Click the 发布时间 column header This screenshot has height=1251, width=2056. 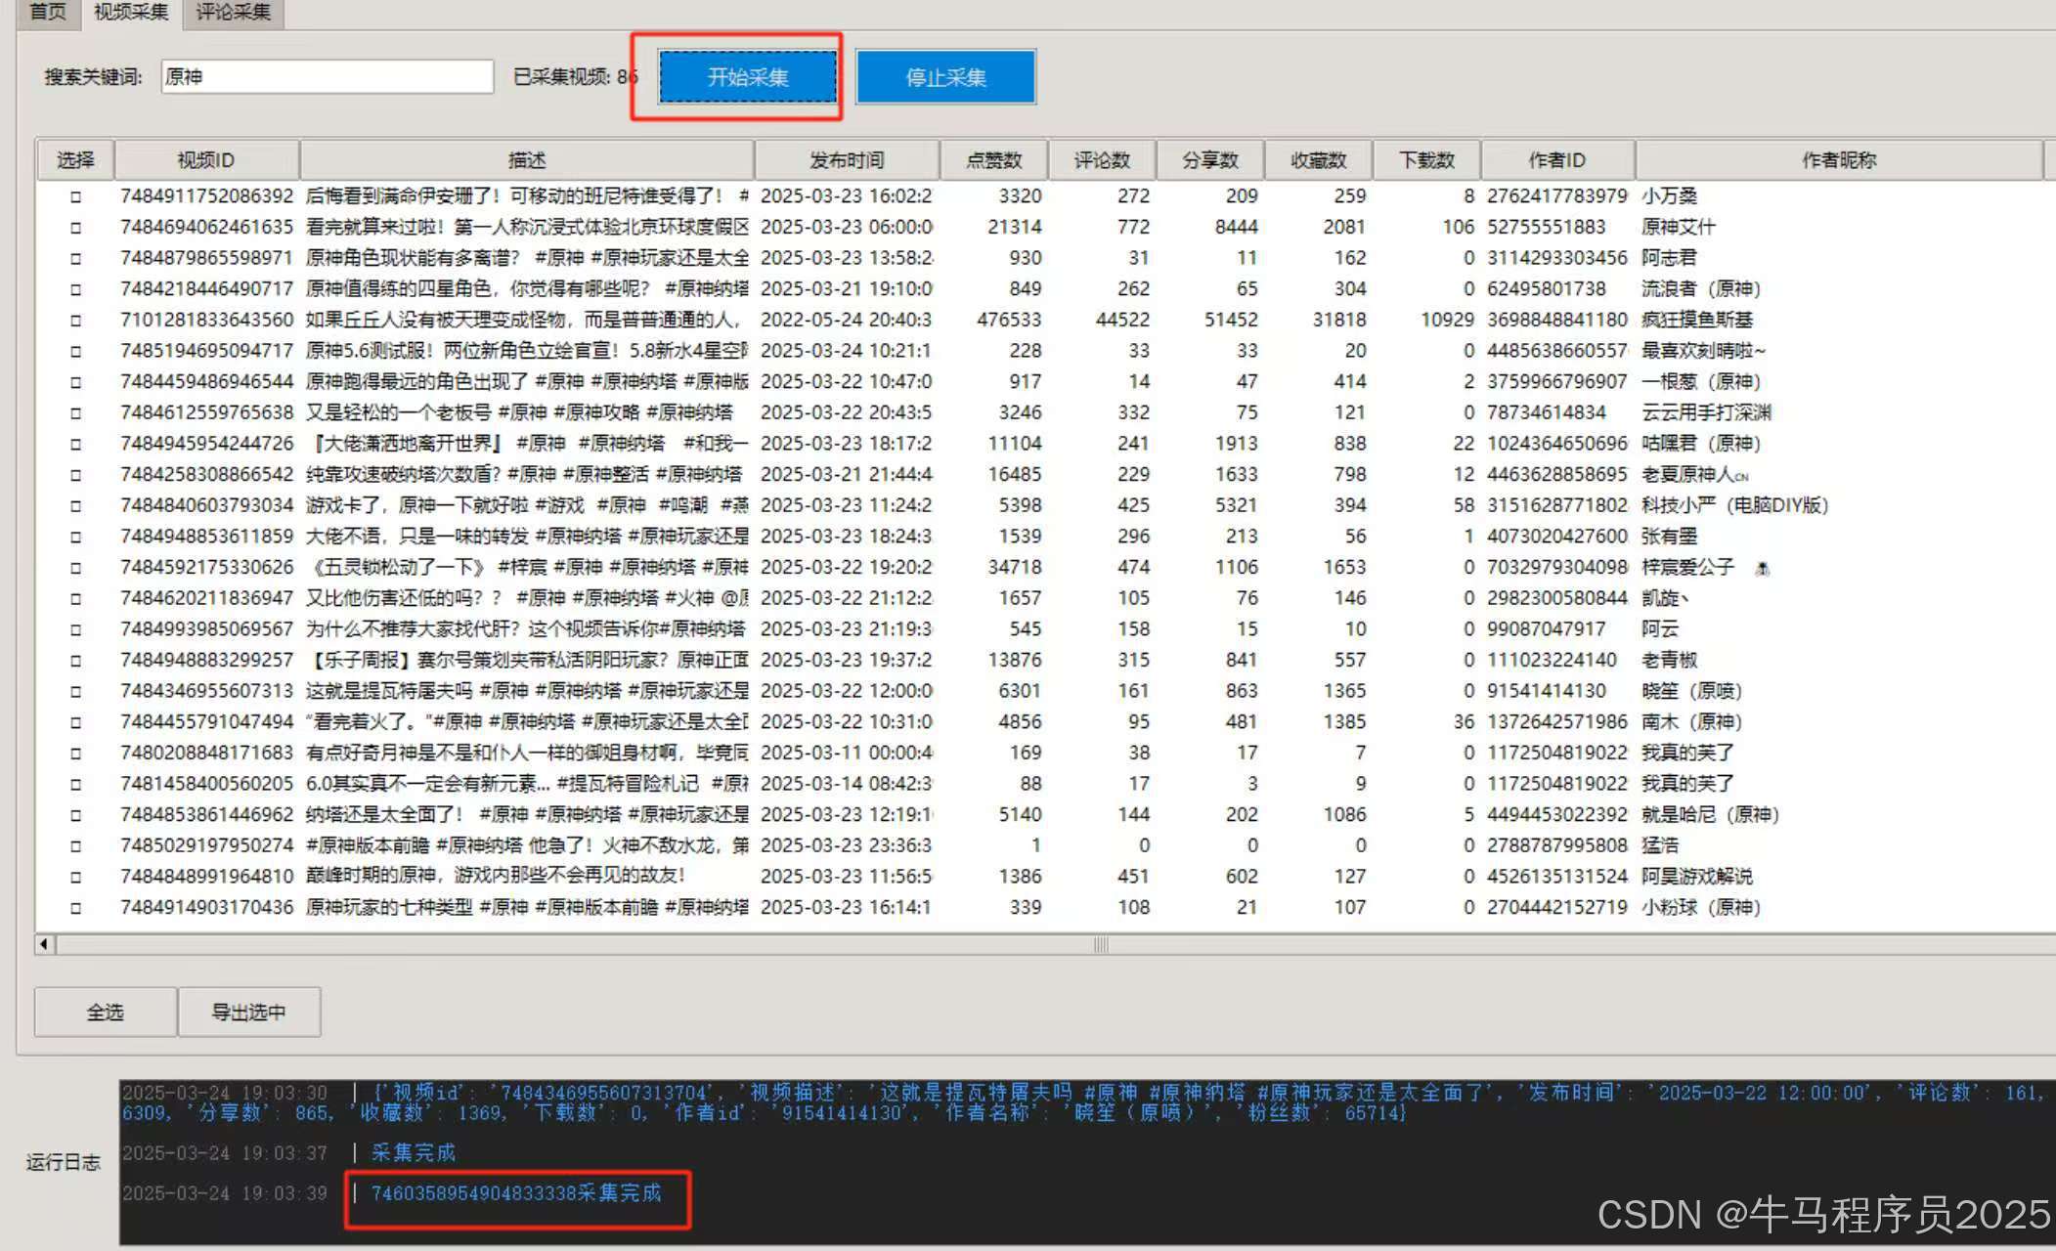click(847, 160)
